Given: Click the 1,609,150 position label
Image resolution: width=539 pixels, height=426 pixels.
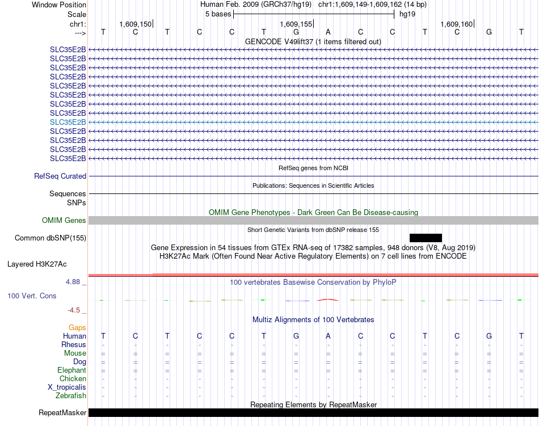Looking at the screenshot, I should [136, 24].
